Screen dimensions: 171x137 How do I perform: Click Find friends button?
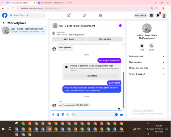click(141, 15)
